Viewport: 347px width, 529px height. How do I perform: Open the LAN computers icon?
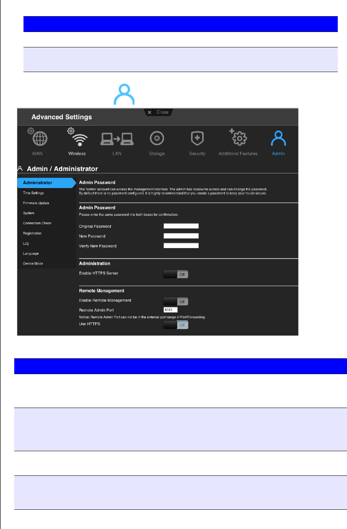[117, 139]
